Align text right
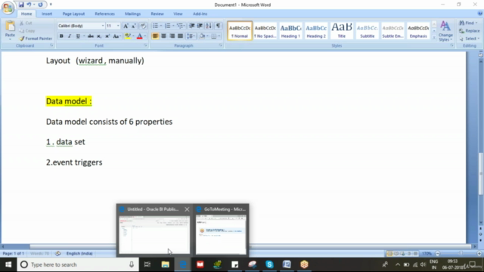The width and height of the screenshot is (484, 272). point(172,36)
